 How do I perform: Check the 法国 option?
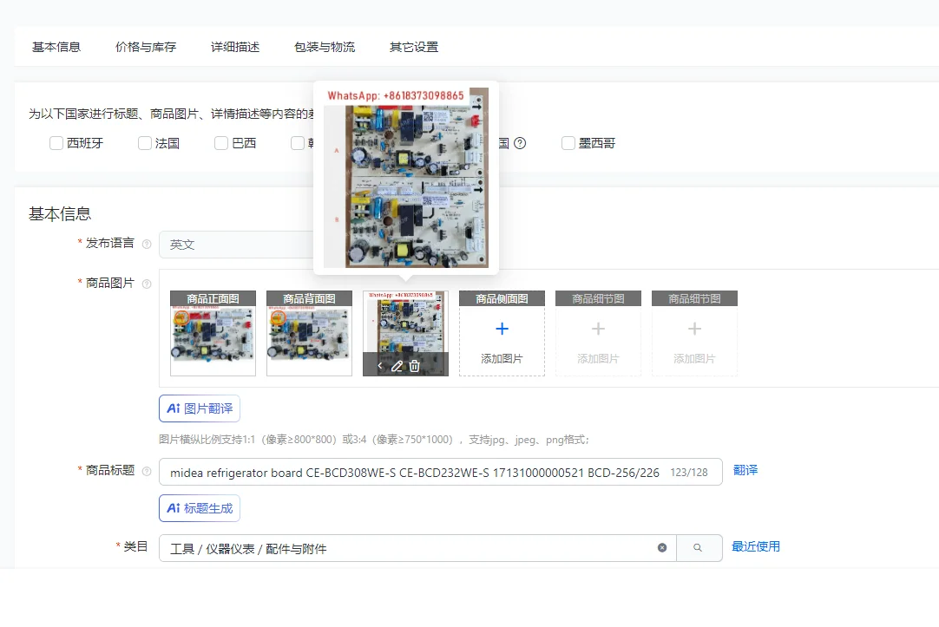coord(144,143)
